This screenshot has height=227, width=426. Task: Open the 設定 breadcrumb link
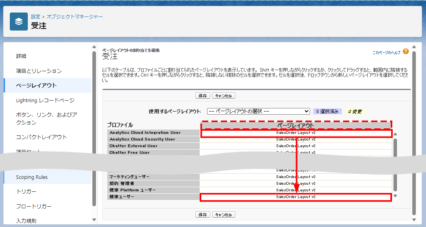pos(36,17)
